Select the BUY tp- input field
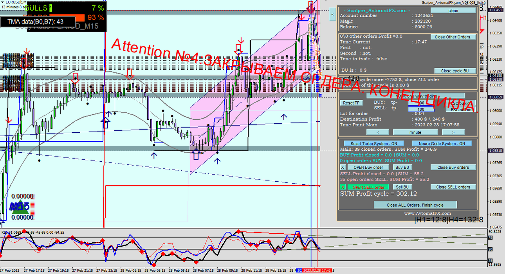This screenshot has height=274, width=505. click(x=421, y=103)
